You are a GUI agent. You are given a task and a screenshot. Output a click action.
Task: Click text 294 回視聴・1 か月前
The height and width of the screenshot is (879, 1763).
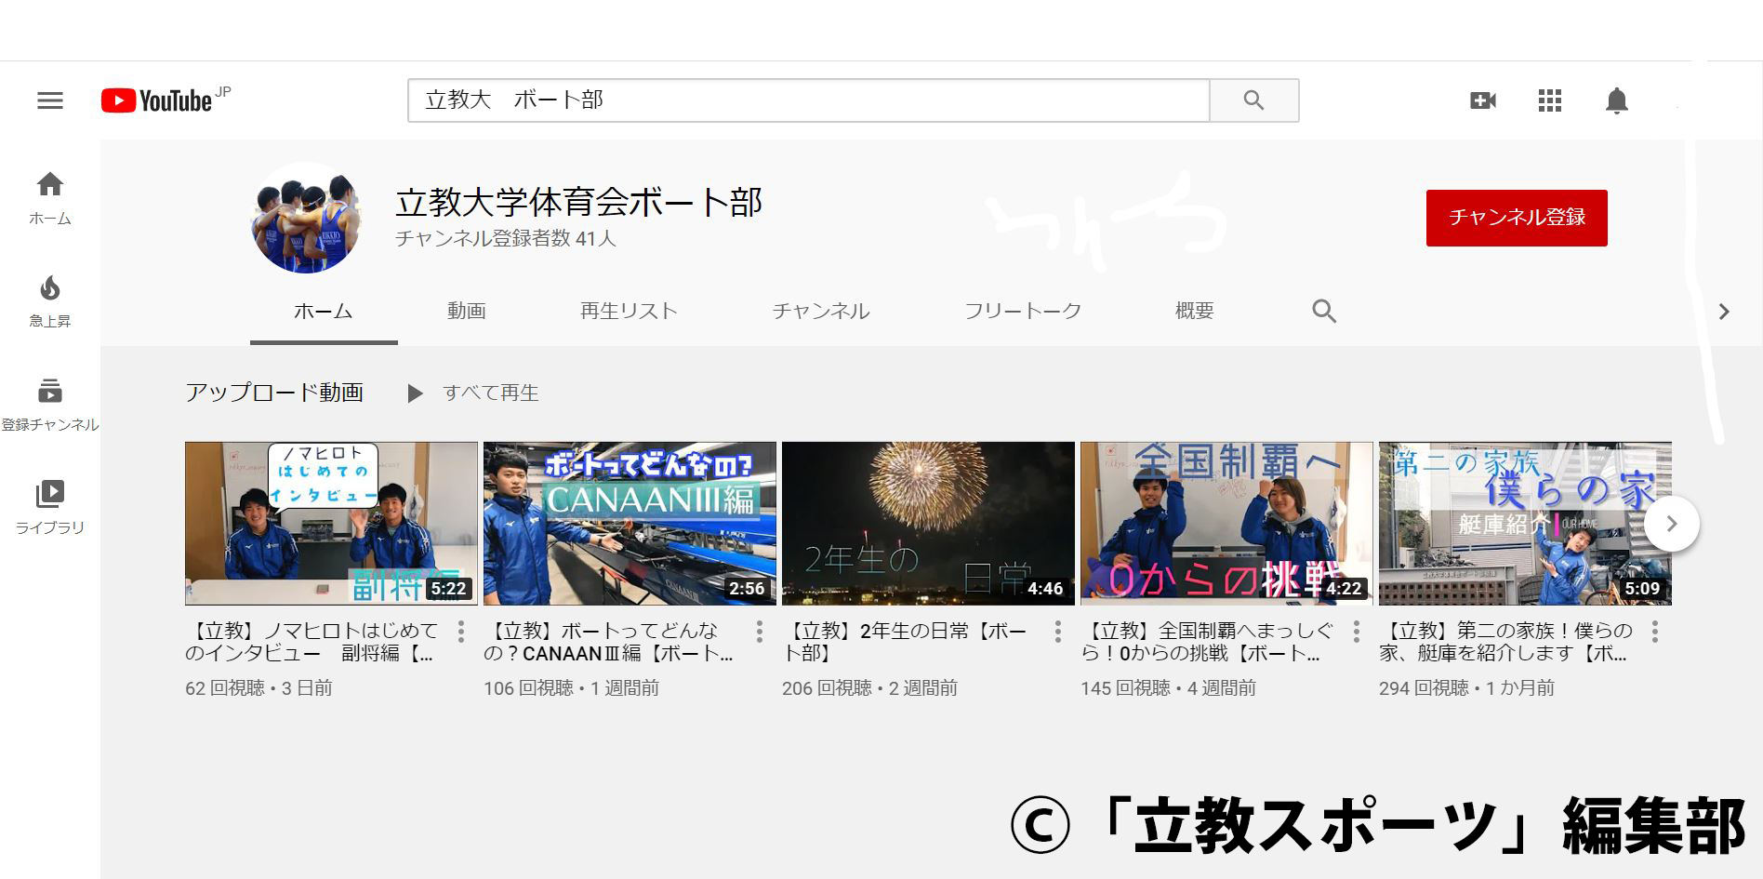click(1466, 688)
